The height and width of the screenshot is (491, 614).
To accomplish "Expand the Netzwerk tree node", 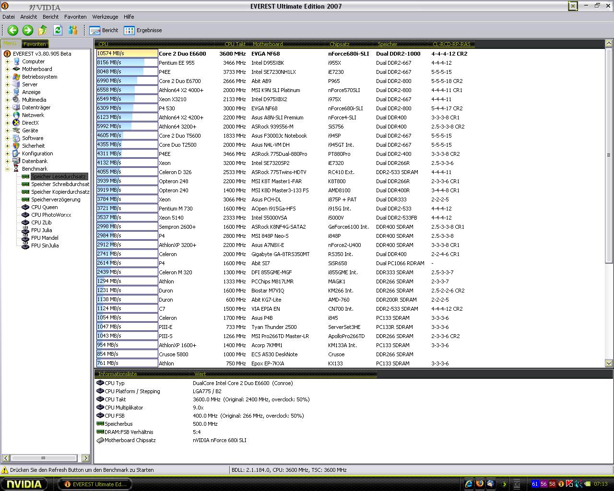I will [8, 115].
